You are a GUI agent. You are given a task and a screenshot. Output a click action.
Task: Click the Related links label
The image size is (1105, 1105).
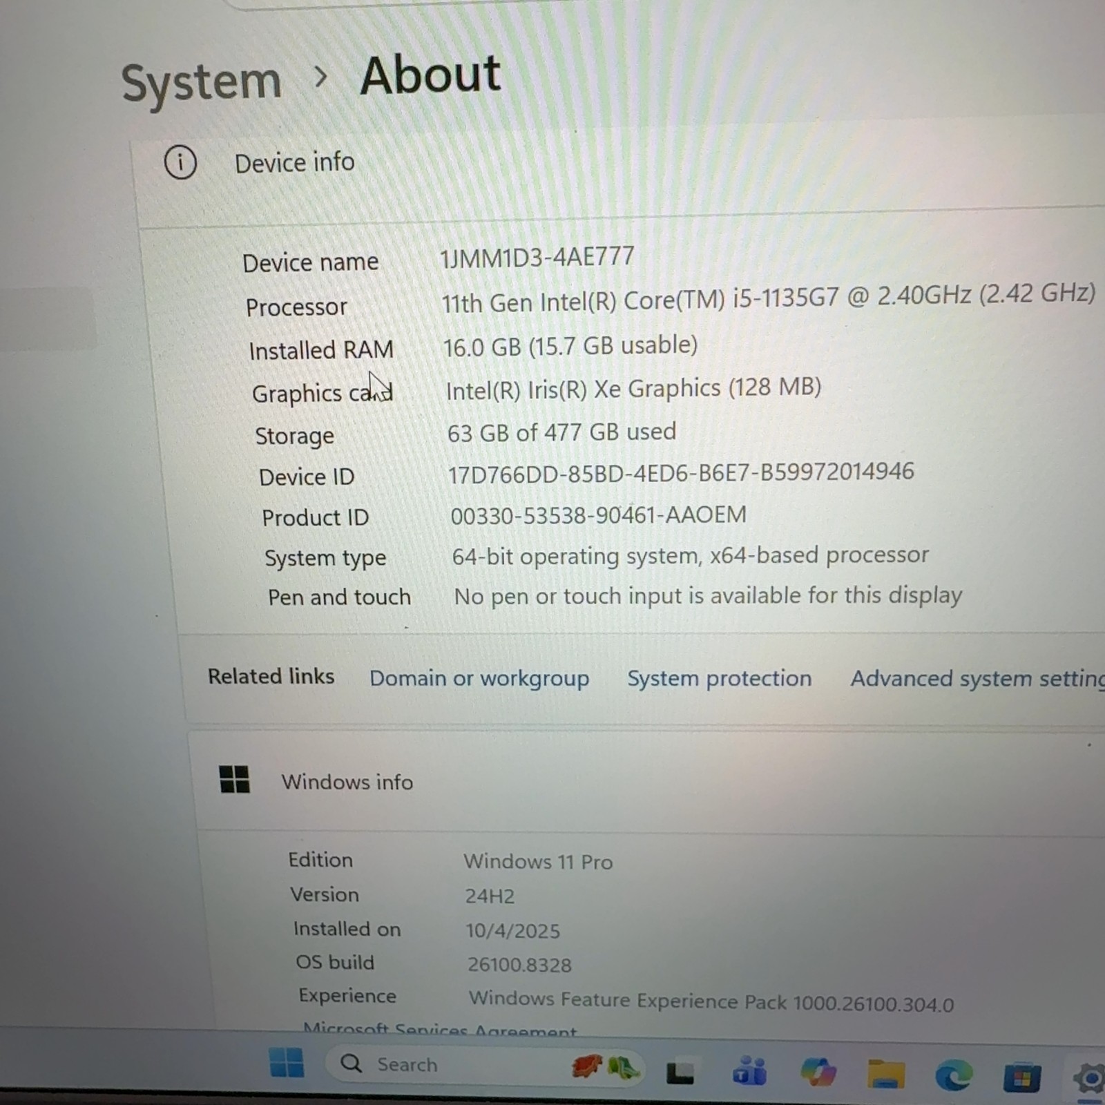(x=271, y=676)
